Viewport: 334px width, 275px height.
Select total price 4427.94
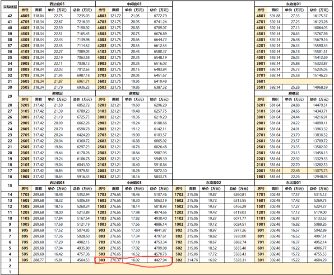click(x=160, y=260)
